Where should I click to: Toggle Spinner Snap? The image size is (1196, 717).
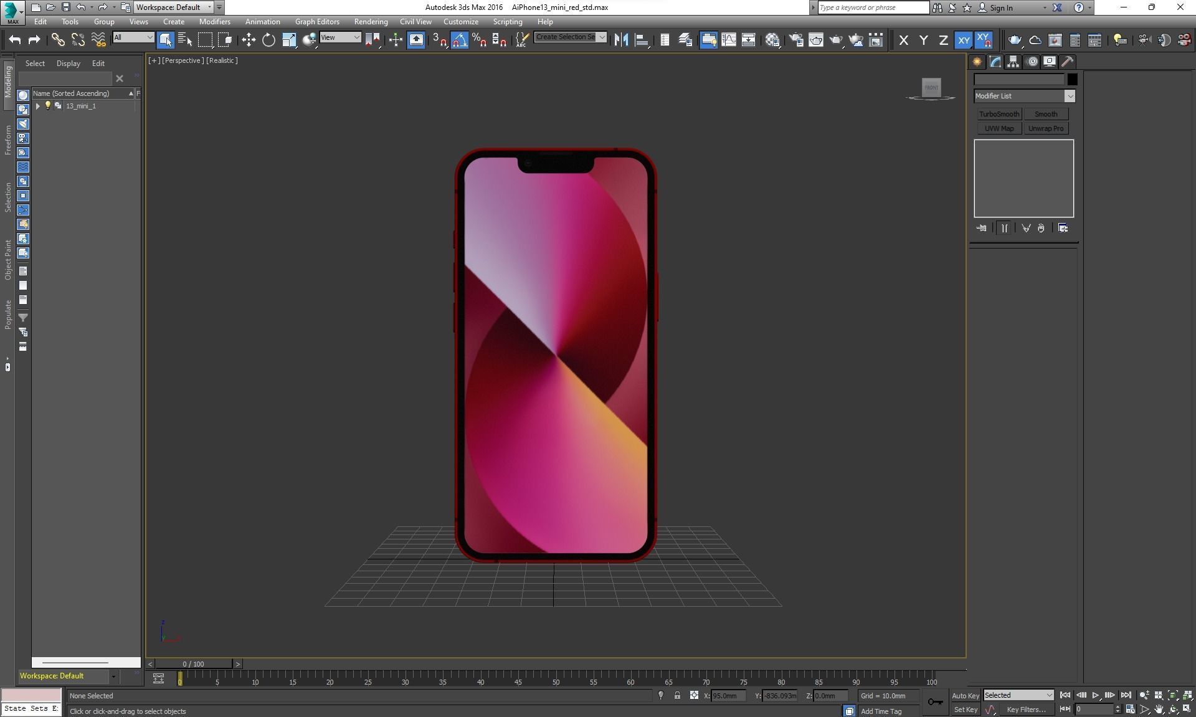tap(499, 40)
